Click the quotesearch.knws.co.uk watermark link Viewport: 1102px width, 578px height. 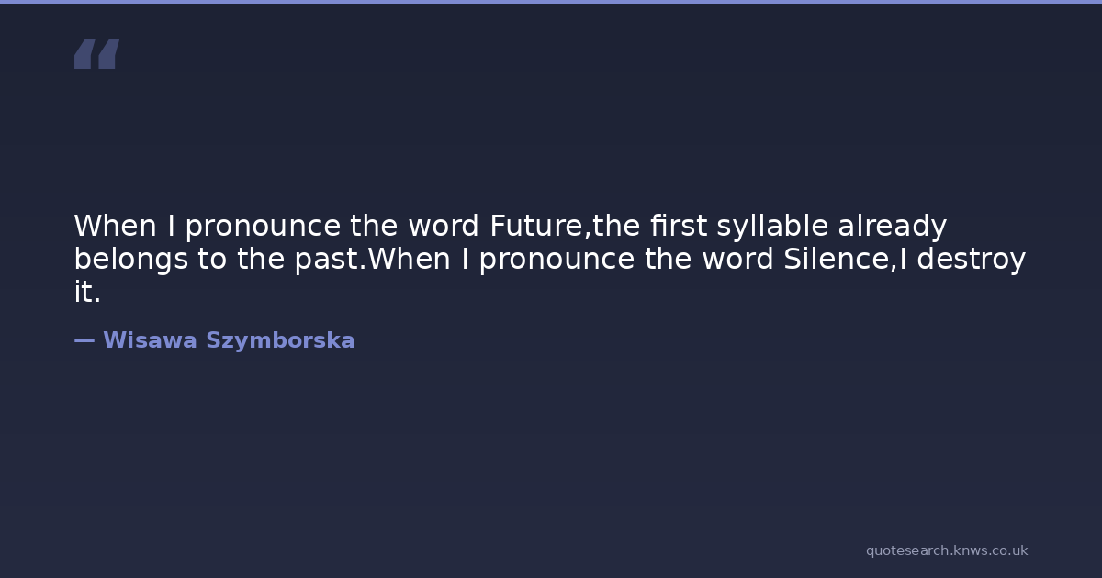click(x=946, y=550)
